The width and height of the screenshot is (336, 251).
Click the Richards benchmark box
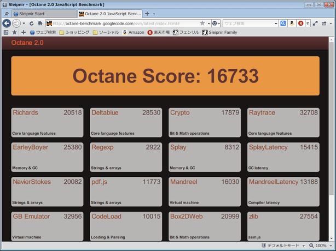tap(47, 122)
